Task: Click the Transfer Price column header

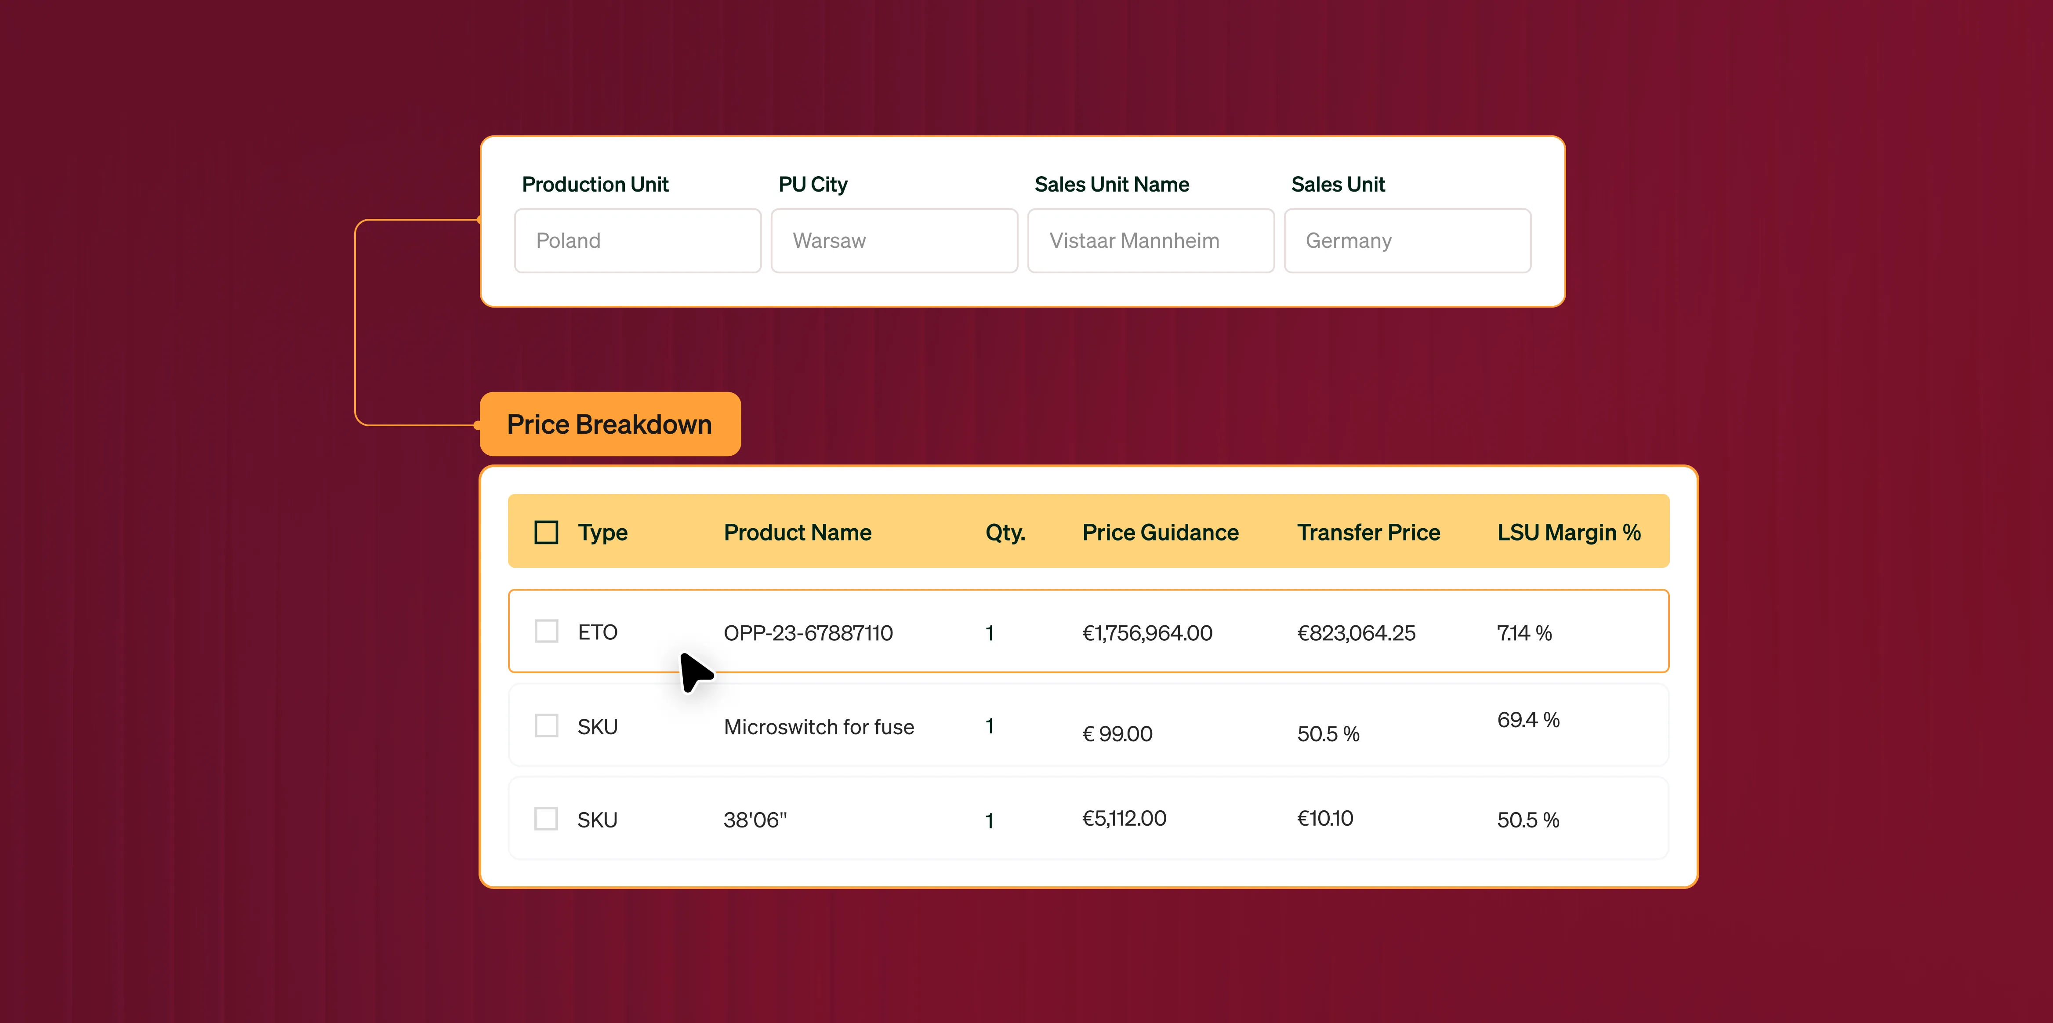Action: coord(1367,532)
